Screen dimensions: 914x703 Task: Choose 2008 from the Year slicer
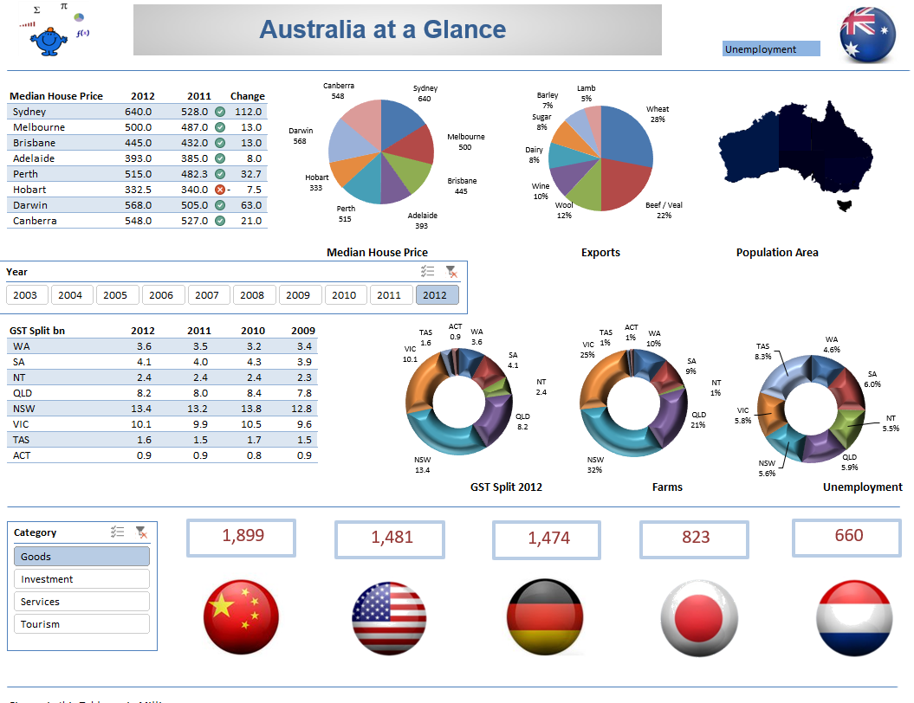(x=254, y=294)
